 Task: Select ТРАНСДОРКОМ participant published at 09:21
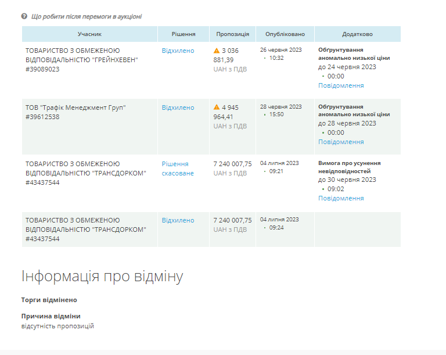[x=85, y=173]
